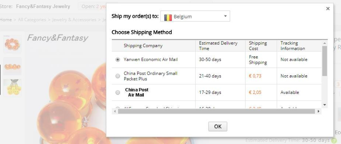Open All Categories breadcrumb link
The height and width of the screenshot is (144, 341).
coord(32,20)
